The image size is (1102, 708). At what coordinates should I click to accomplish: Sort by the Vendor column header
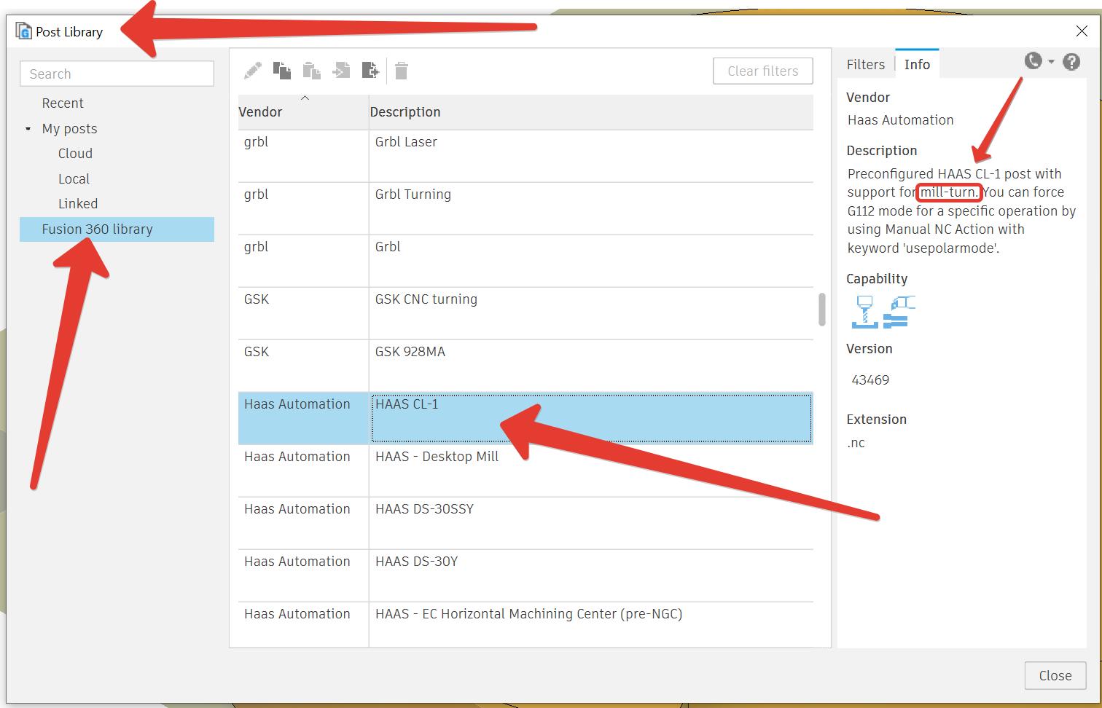tap(303, 112)
